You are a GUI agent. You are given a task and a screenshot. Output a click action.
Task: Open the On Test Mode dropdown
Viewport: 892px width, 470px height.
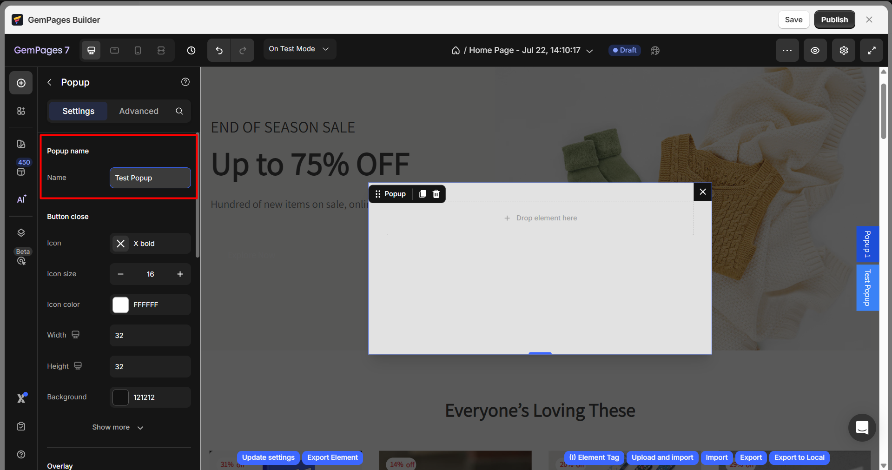[x=300, y=49]
